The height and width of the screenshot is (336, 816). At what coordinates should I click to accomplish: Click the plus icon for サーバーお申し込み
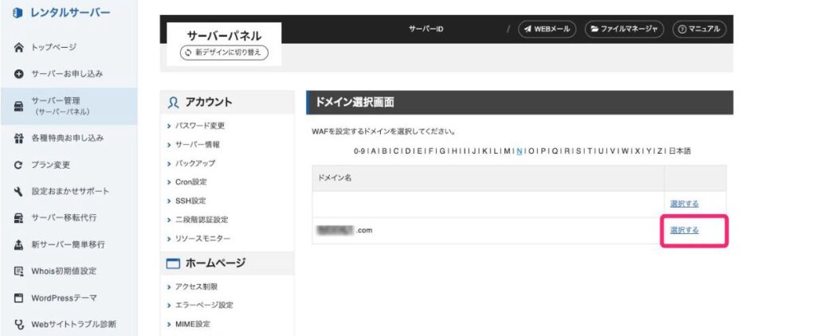tap(19, 74)
